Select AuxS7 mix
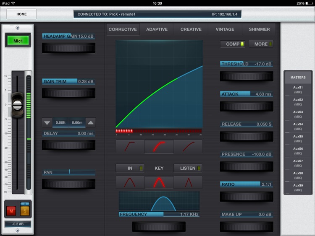 click(x=298, y=163)
